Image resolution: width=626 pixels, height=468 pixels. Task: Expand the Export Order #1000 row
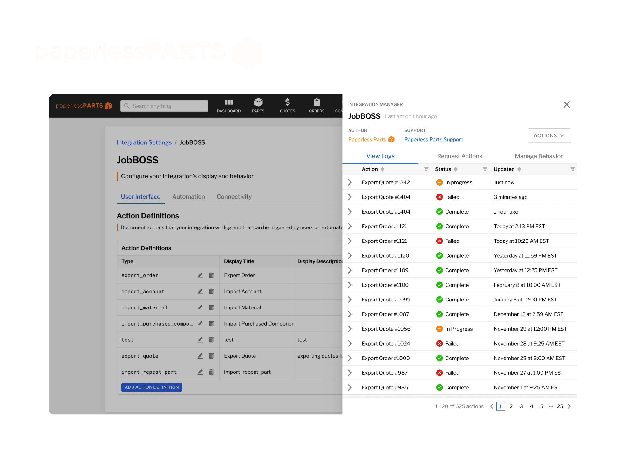pos(350,358)
